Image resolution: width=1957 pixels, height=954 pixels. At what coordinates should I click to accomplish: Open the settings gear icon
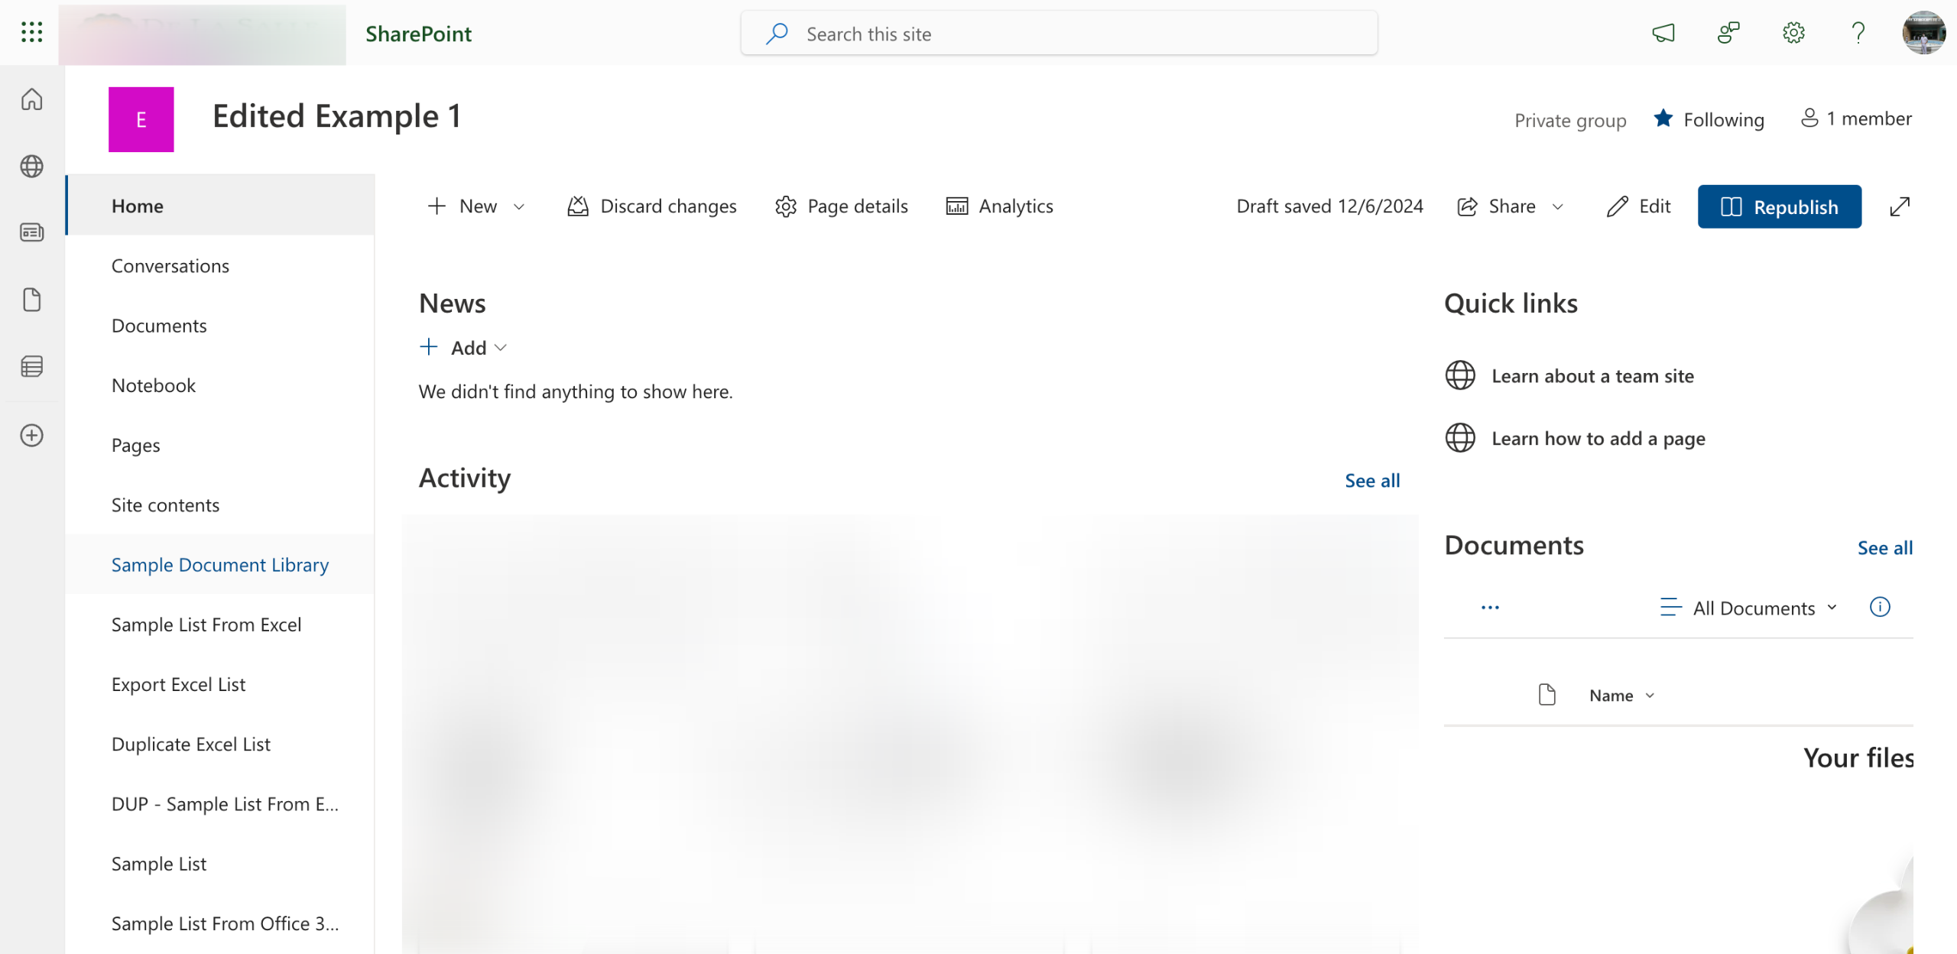pos(1793,33)
